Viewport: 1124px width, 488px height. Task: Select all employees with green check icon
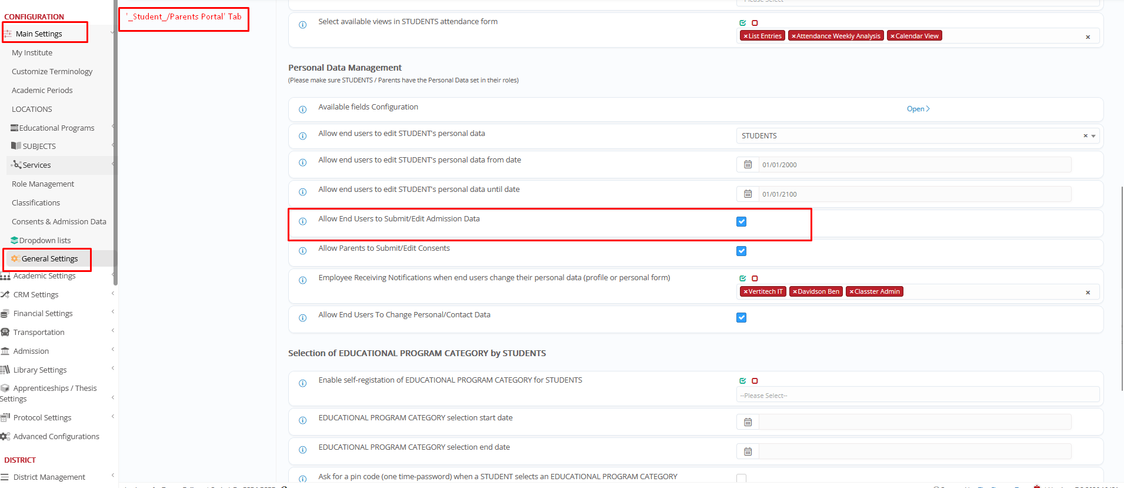742,278
